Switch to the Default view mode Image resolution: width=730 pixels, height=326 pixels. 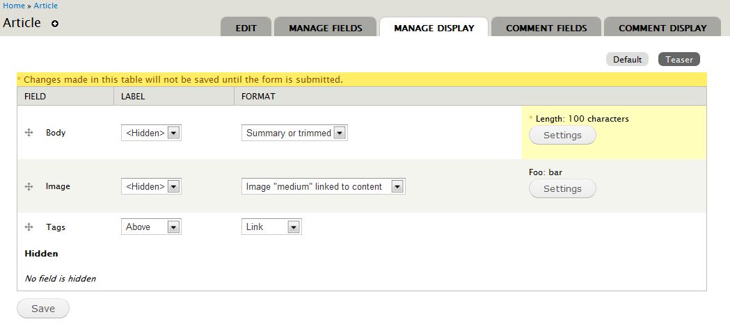click(627, 60)
